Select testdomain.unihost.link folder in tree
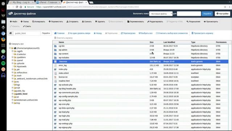Screen dimensions: 232x131 pyautogui.click(x=26, y=100)
